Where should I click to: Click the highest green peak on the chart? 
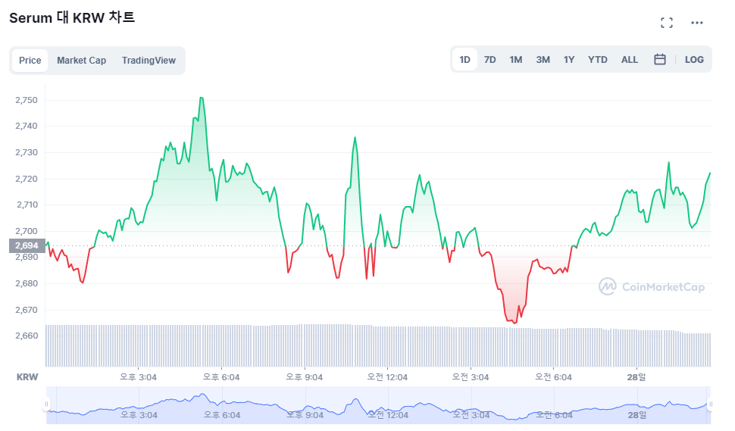[202, 98]
